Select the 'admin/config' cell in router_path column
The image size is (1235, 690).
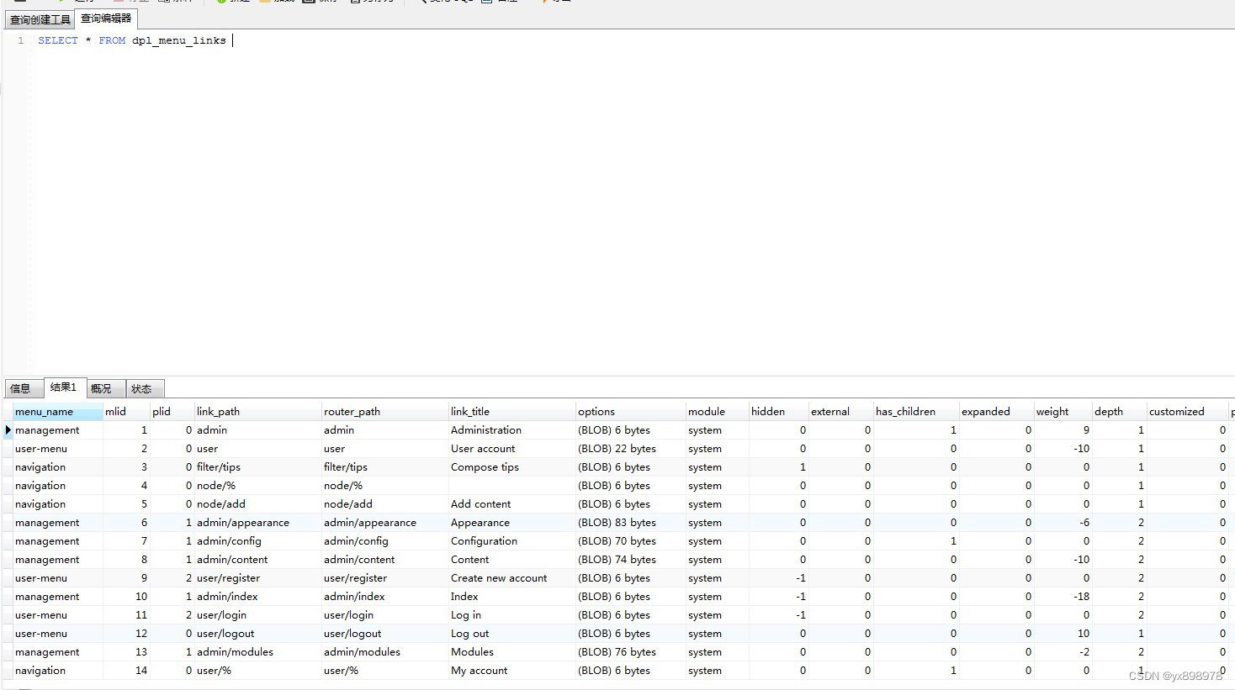coord(385,540)
